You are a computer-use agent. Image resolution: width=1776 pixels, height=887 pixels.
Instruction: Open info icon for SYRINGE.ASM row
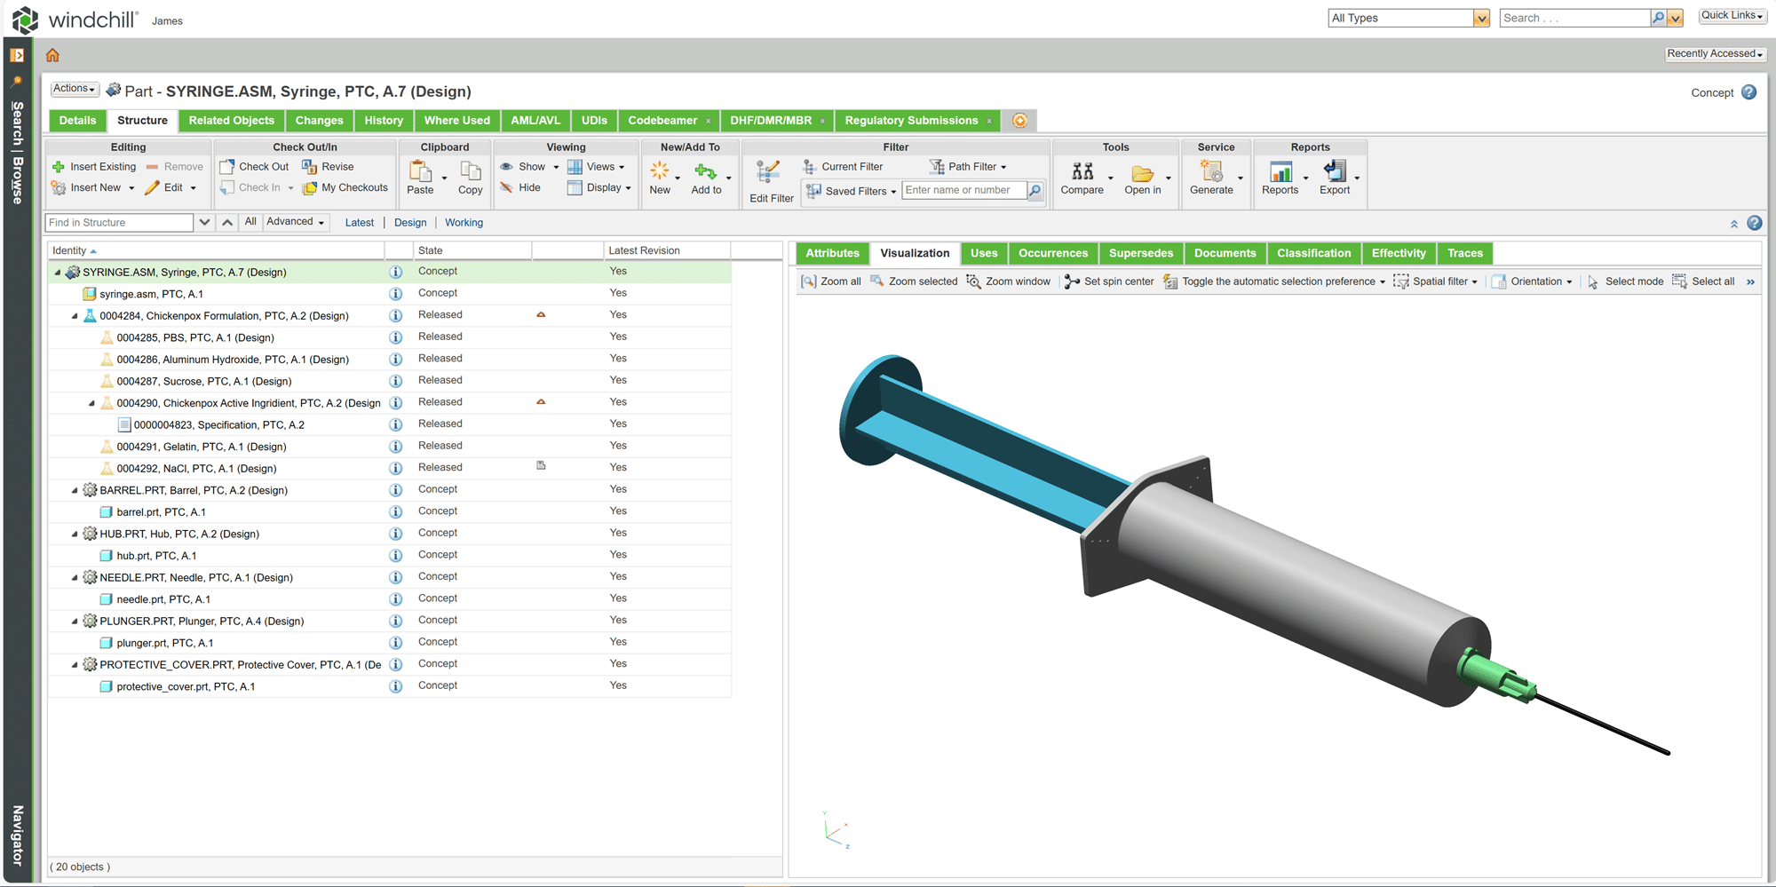[x=396, y=272]
